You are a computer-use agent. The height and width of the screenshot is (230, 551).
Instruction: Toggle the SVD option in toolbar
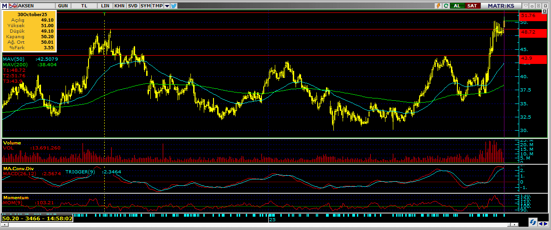pyautogui.click(x=133, y=6)
